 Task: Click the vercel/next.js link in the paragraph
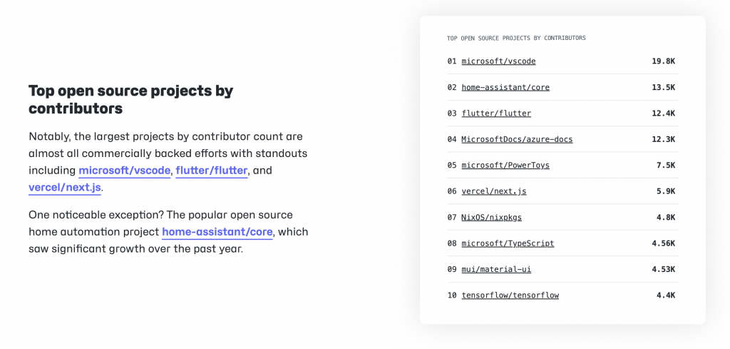[x=65, y=188]
